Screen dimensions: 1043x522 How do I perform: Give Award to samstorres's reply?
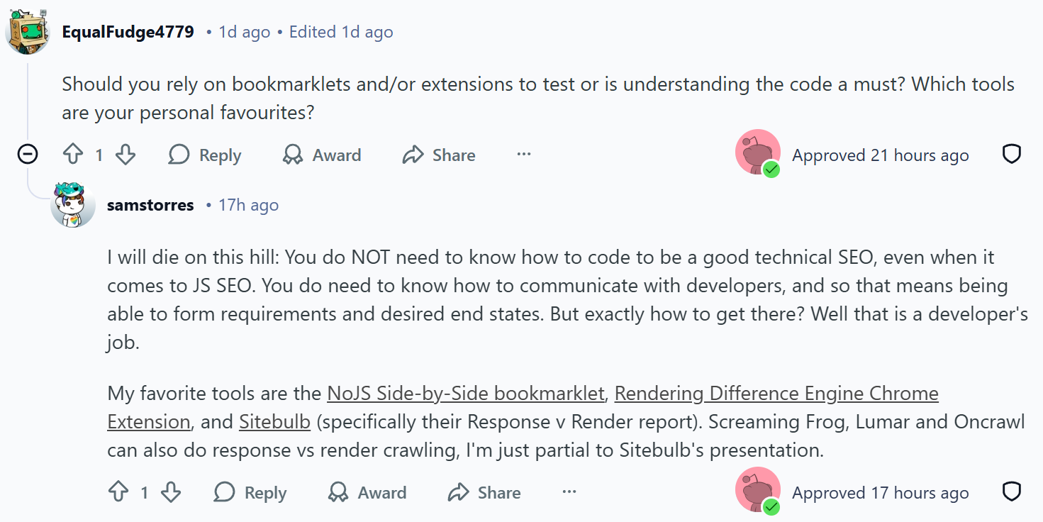(x=367, y=492)
